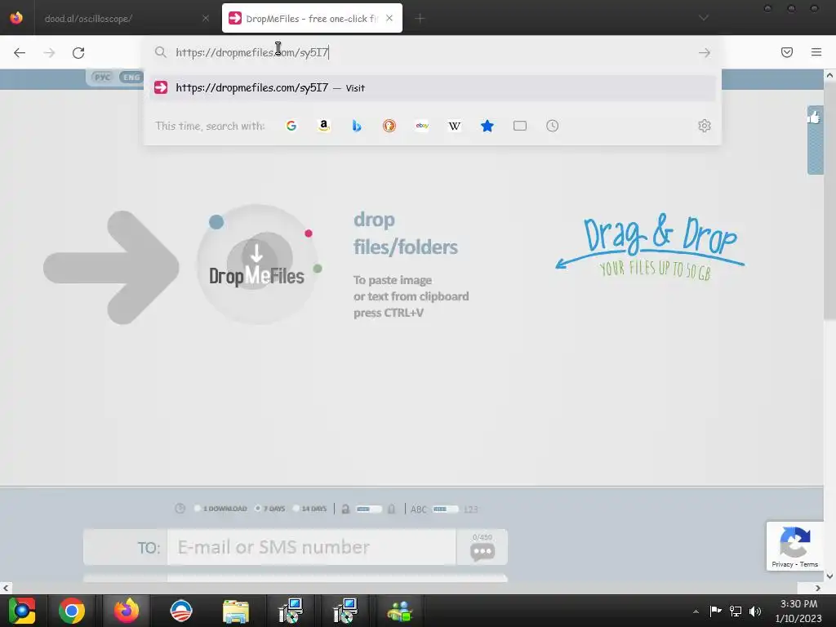Open File Explorer from the taskbar
This screenshot has height=627, width=836.
[236, 611]
